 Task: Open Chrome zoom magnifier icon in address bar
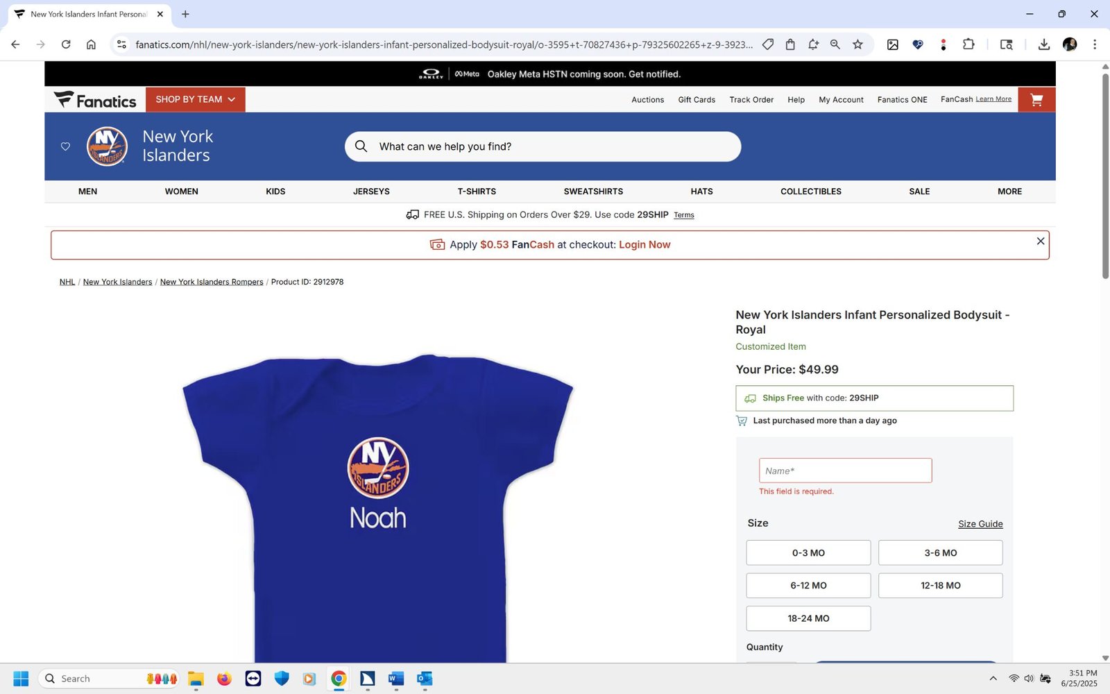pos(835,44)
